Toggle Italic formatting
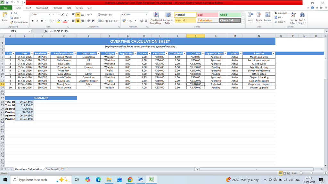 [x=37, y=21]
